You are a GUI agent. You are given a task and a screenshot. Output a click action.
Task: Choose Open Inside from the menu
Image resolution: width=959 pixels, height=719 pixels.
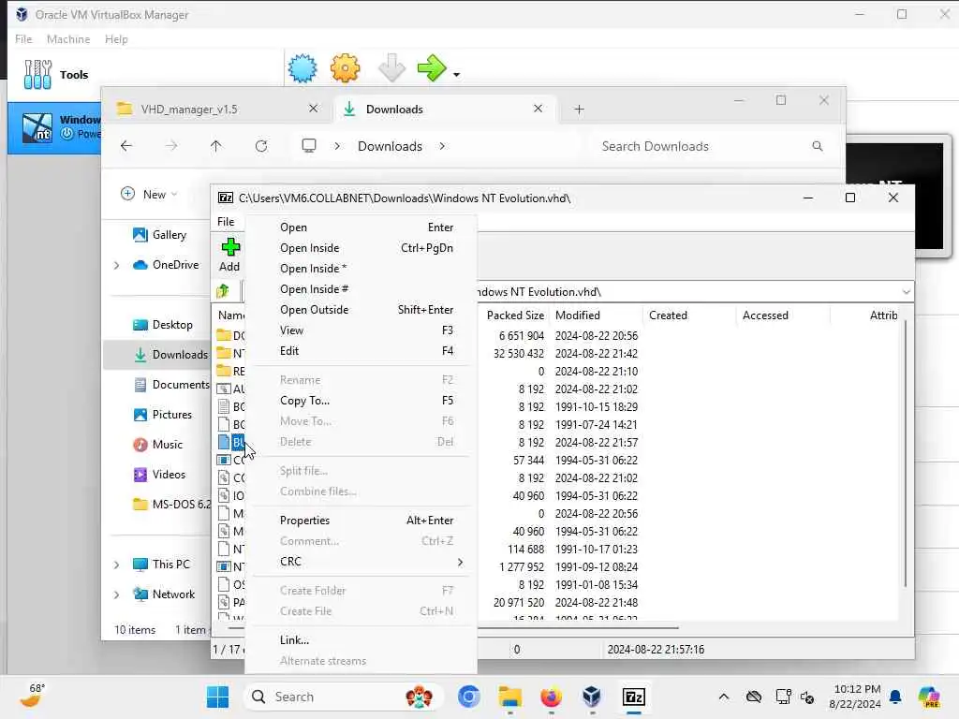(361, 248)
